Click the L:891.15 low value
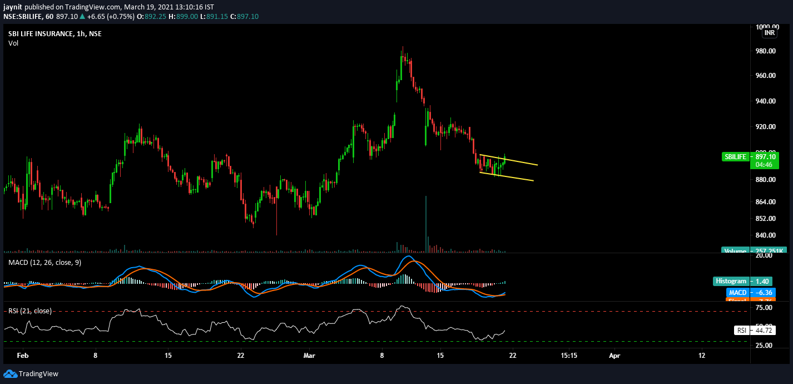 [x=215, y=17]
